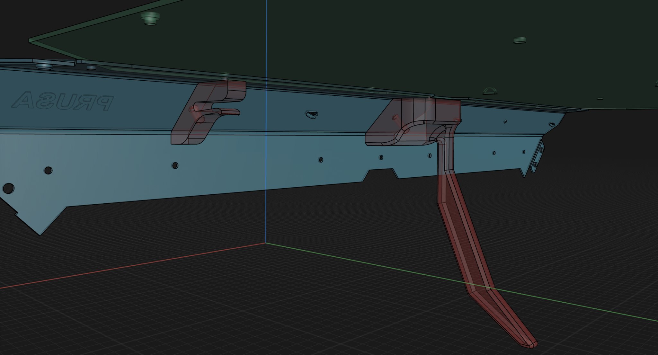The image size is (658, 355).
Task: Select the large round hole at far left
Action: [x=8, y=188]
